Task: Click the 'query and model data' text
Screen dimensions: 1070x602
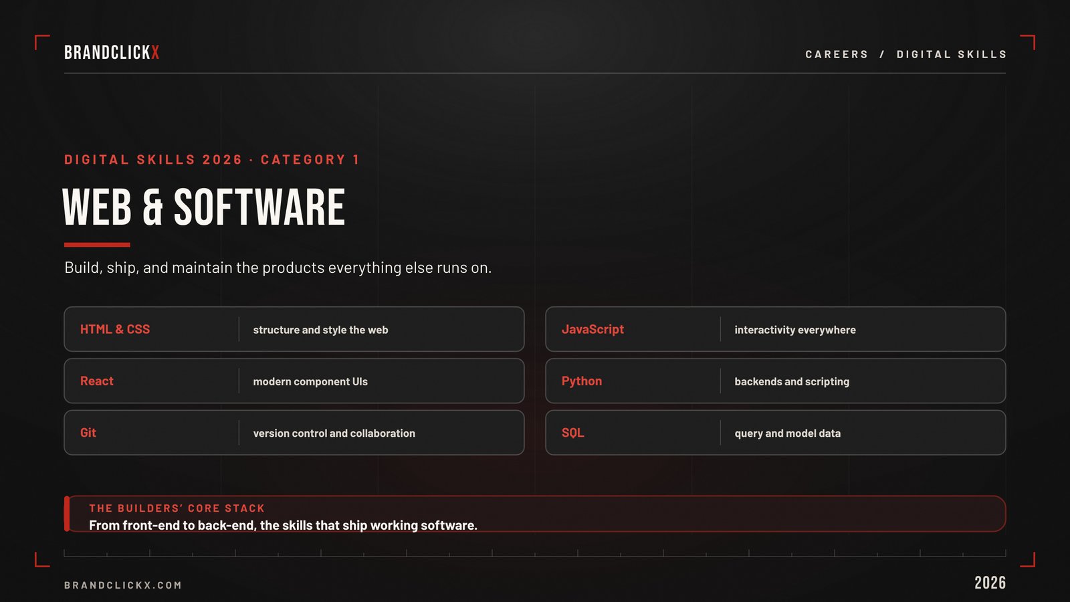Action: coord(788,433)
